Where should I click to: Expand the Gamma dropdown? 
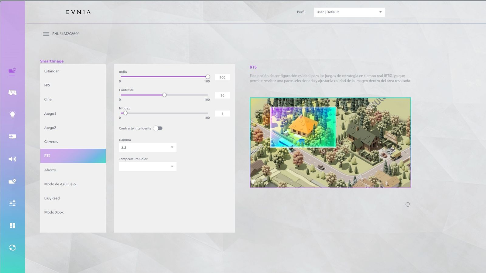(147, 147)
